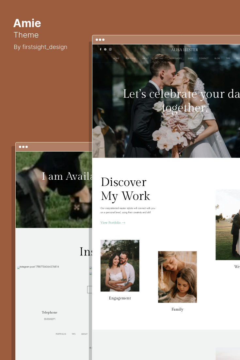Open the Family mother and daughter photo

(x=177, y=277)
